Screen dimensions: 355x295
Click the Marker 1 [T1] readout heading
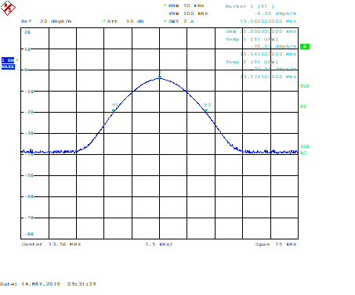pyautogui.click(x=250, y=6)
